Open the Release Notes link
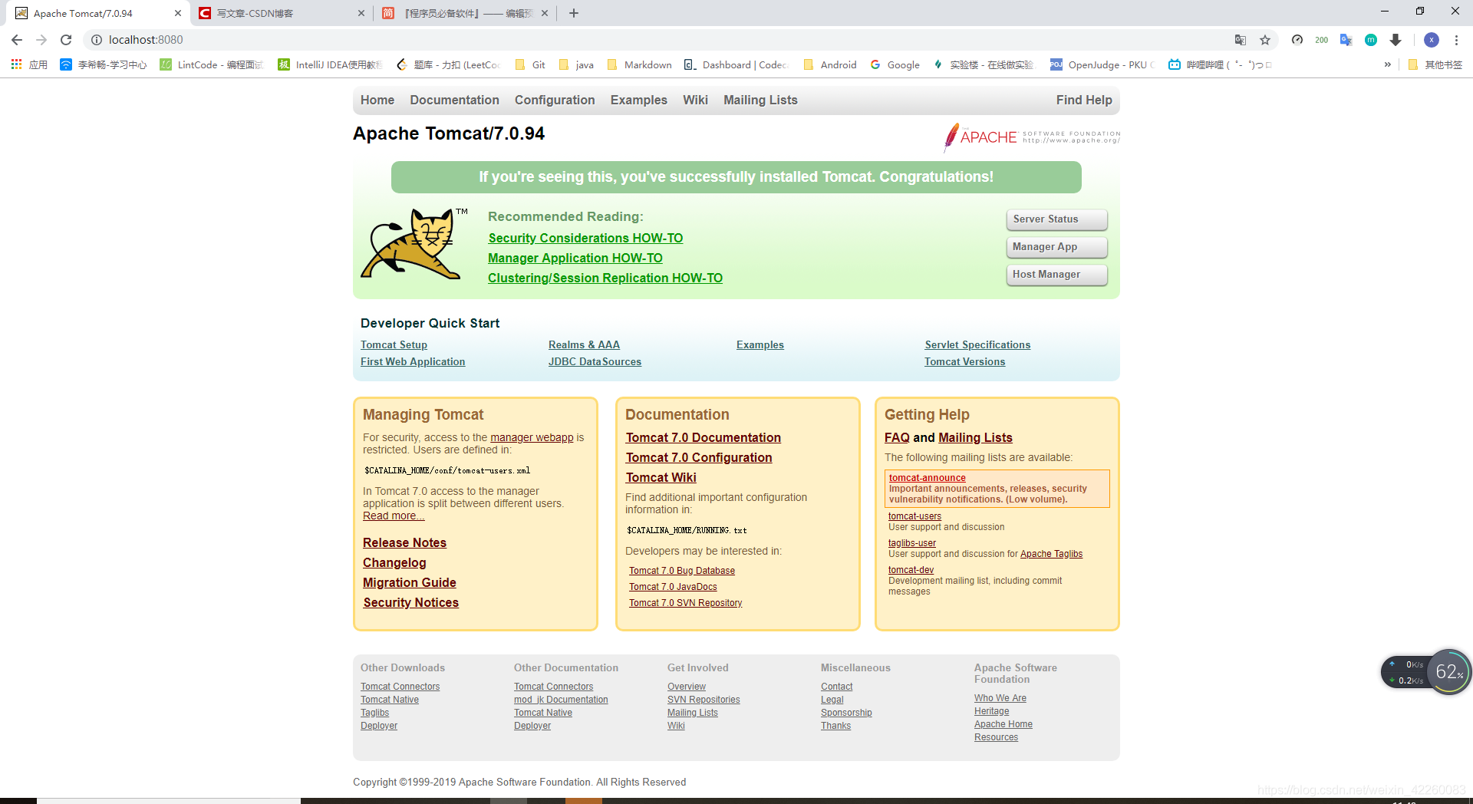The image size is (1473, 804). (x=404, y=542)
